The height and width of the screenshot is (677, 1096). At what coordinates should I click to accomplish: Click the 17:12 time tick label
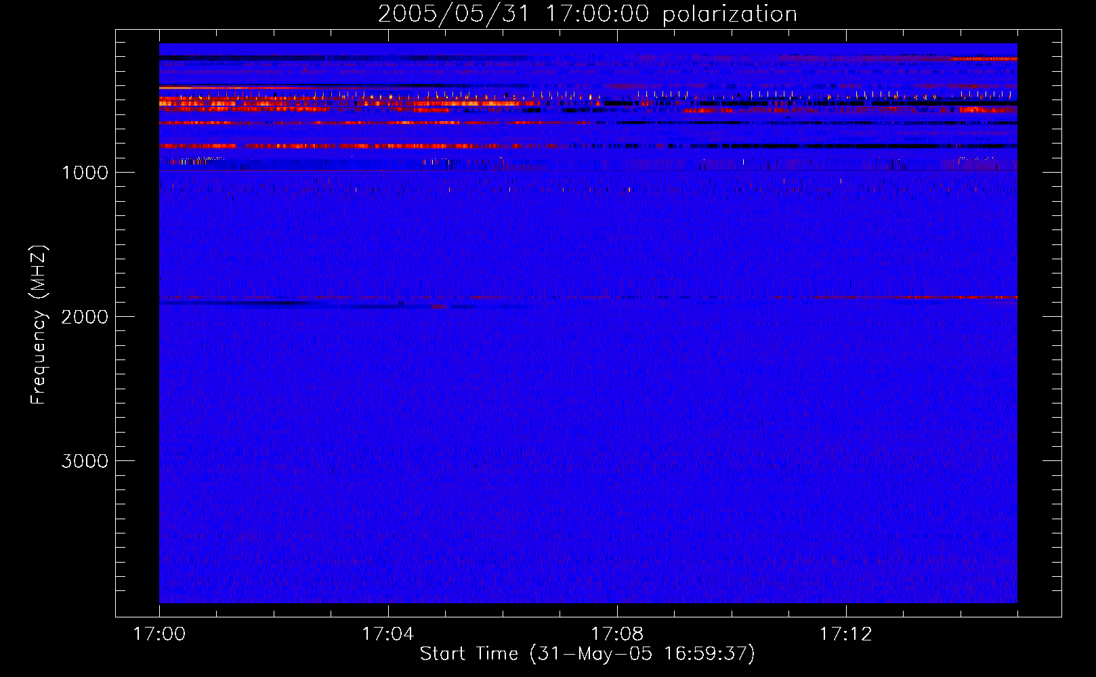click(x=846, y=634)
